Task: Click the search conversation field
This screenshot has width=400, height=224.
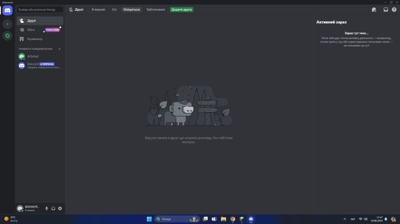Action: pos(40,10)
